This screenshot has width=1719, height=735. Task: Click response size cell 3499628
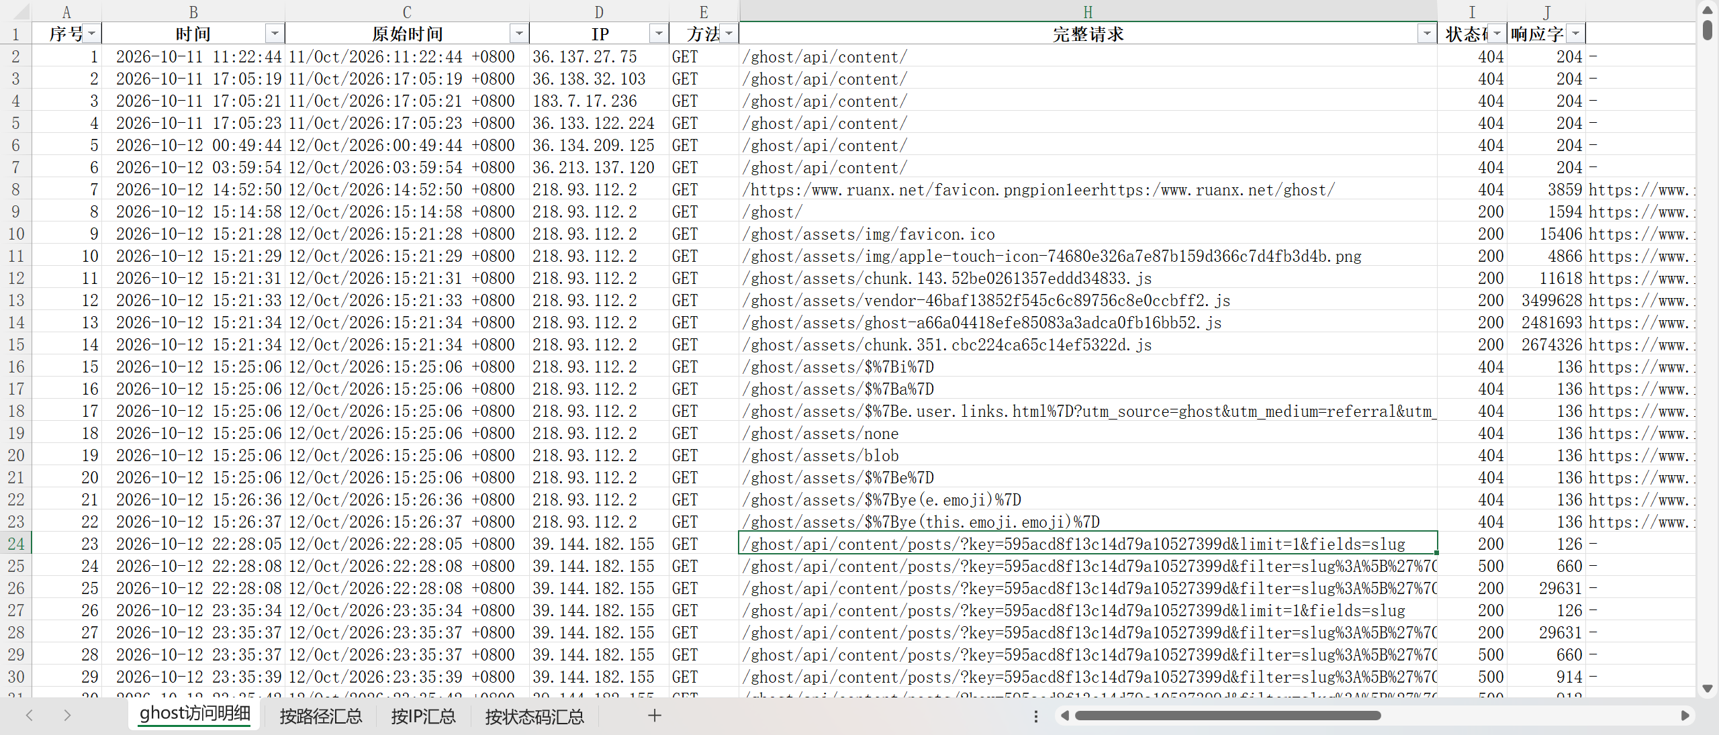point(1546,300)
